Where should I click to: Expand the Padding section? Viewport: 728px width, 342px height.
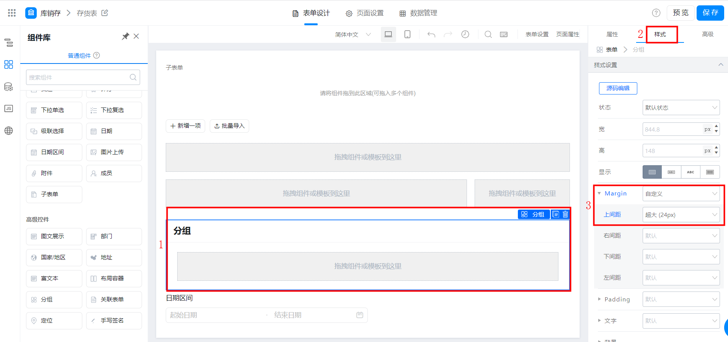tap(600, 299)
